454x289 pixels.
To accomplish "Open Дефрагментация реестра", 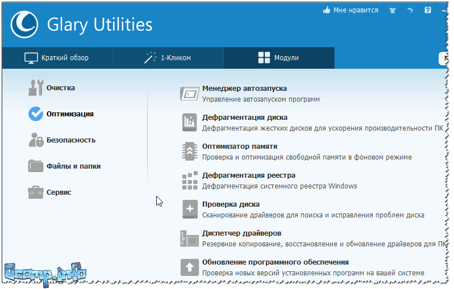I will point(249,175).
